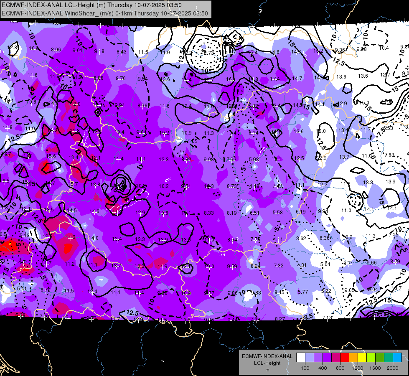Viewport: 409px width, 376px height.
Task: Click the map value '7.63'
Action: click(390, 155)
